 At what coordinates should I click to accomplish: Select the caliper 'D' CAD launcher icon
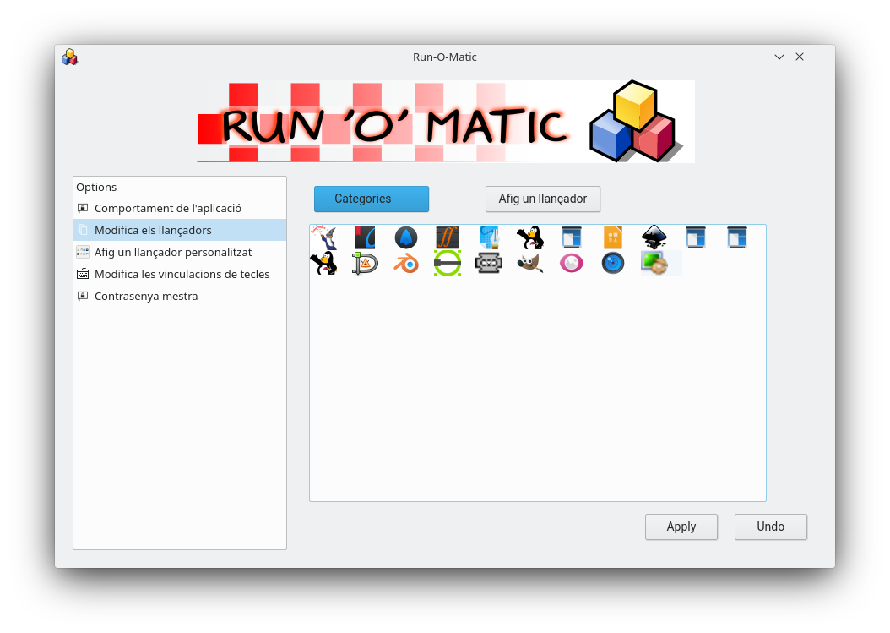[x=365, y=263]
